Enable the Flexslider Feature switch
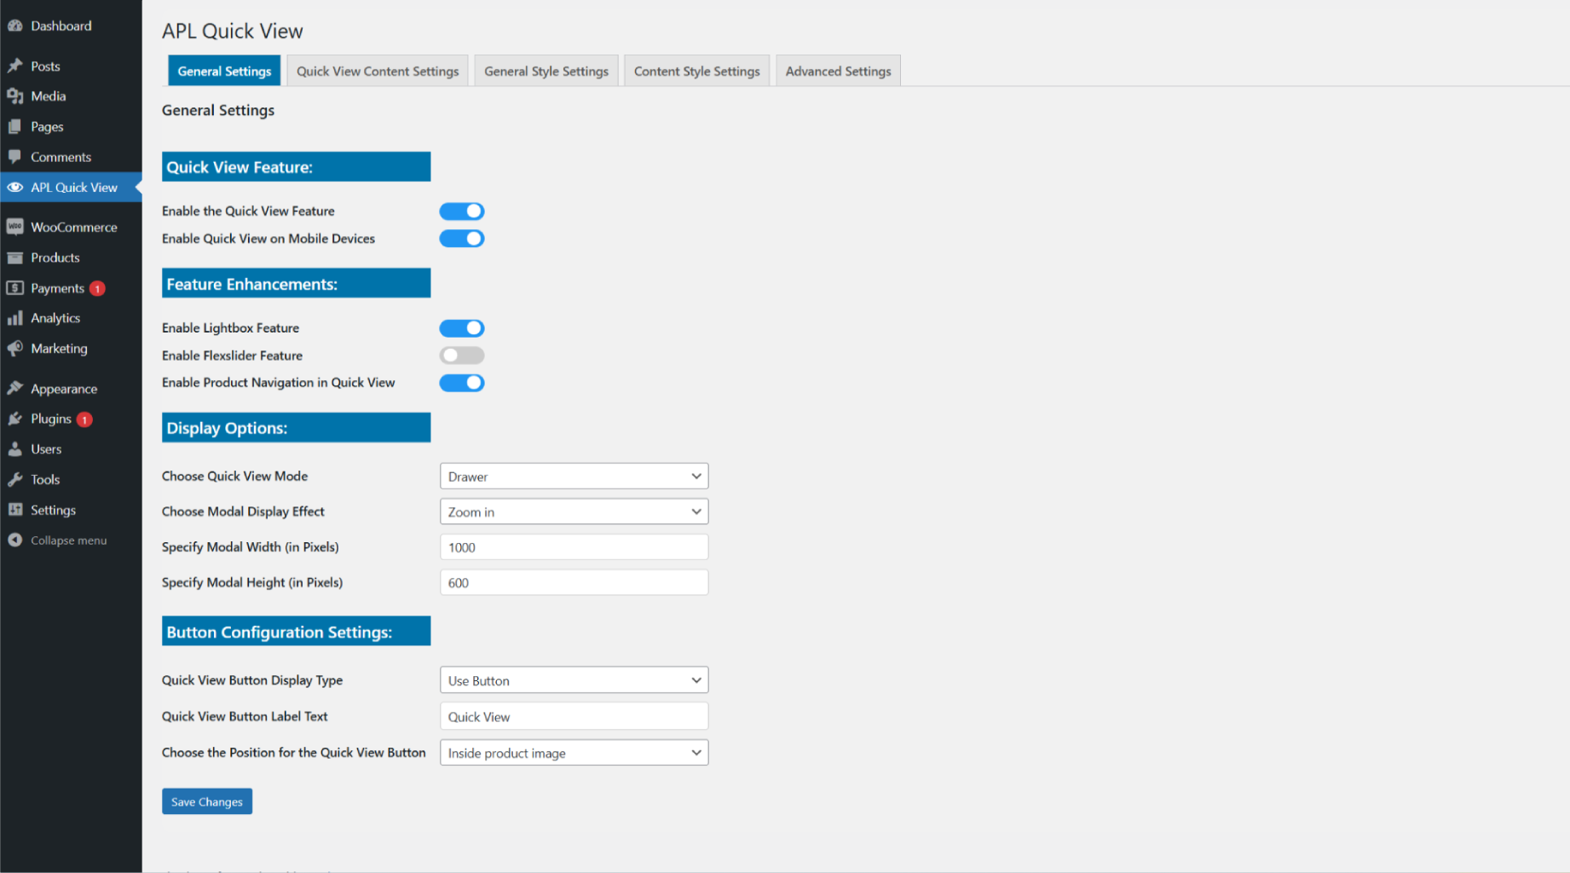 [x=462, y=355]
